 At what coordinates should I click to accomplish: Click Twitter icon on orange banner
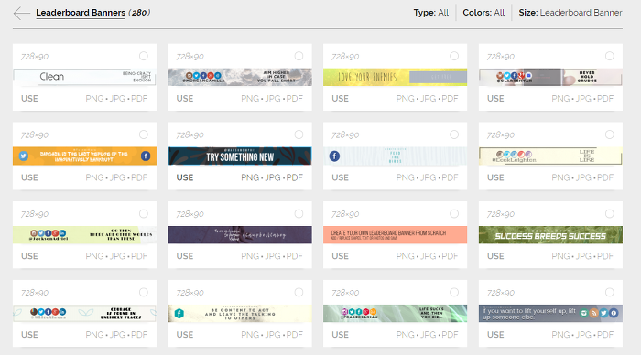(x=23, y=156)
